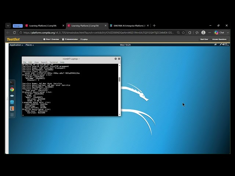
Task: Click the browser address bar URL
Action: (99, 33)
